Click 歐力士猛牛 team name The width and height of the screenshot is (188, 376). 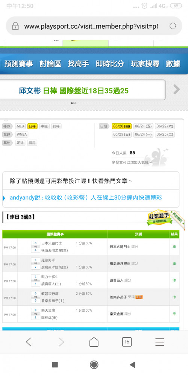click(x=50, y=277)
